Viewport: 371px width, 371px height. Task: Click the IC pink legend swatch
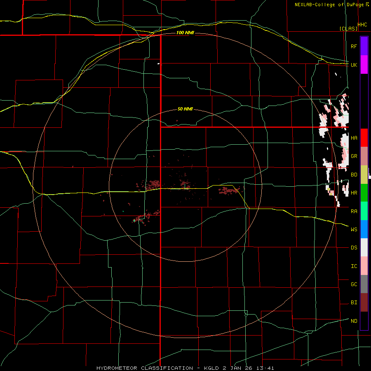[364, 266]
